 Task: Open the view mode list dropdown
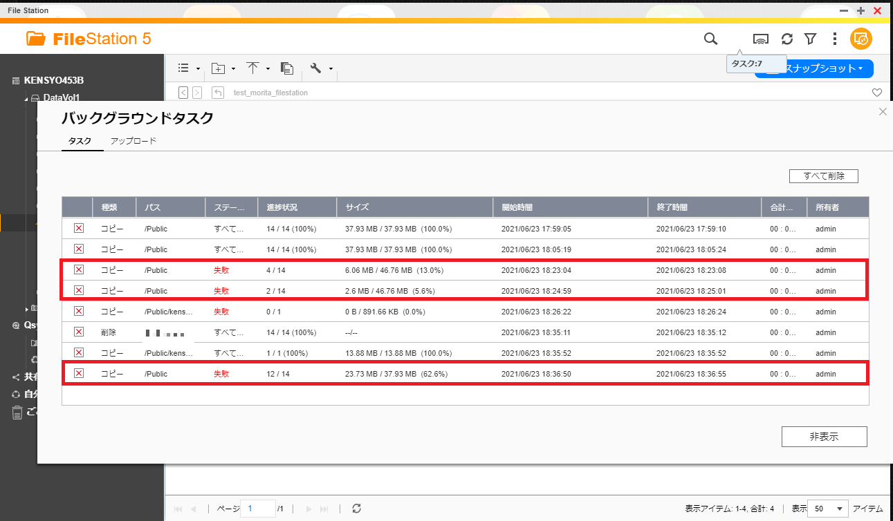coord(188,68)
